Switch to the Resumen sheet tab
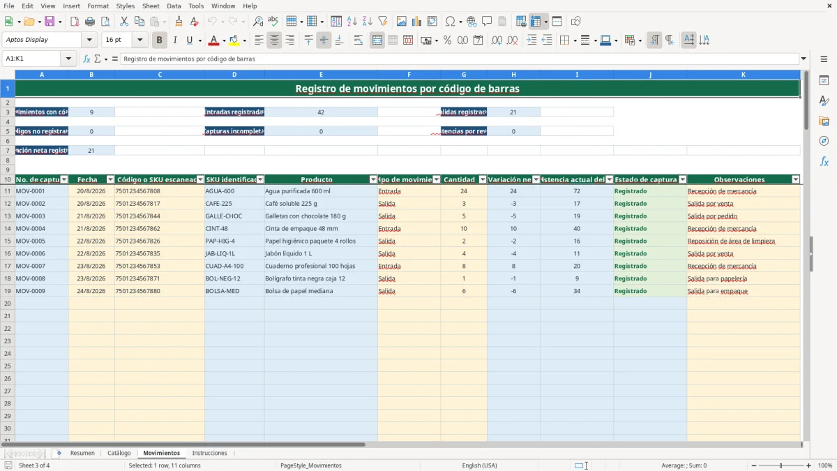Screen dimensions: 837x471 [82, 453]
